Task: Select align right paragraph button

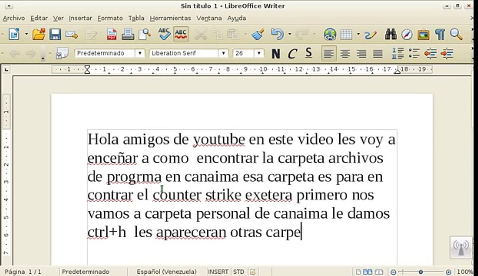Action: [361, 54]
